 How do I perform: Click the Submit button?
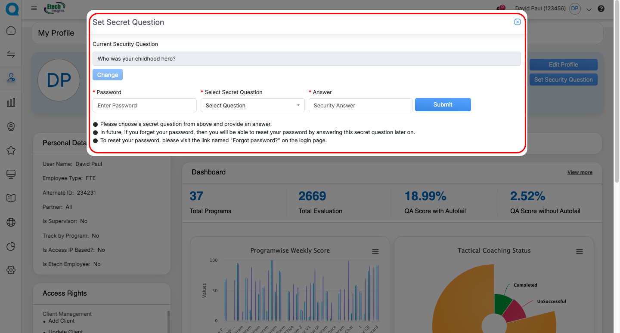pyautogui.click(x=443, y=104)
